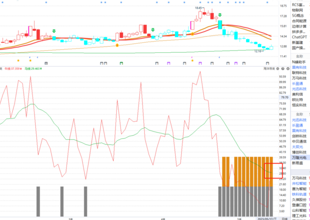Select 登康口腔 in the bottom list
The width and height of the screenshot is (310, 220).
point(299,205)
